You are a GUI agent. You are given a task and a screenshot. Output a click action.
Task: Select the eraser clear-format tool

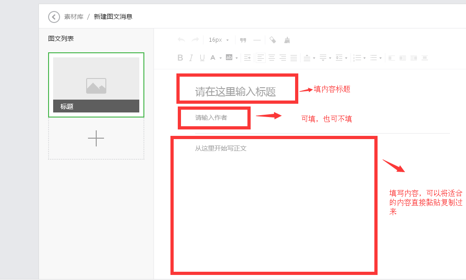[x=273, y=40]
